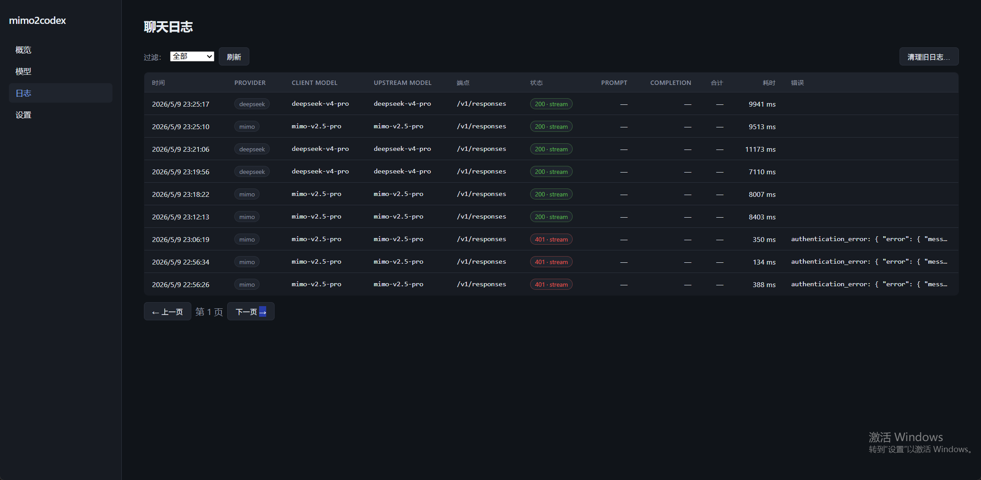
Task: Open the 设置 settings page
Action: click(61, 115)
